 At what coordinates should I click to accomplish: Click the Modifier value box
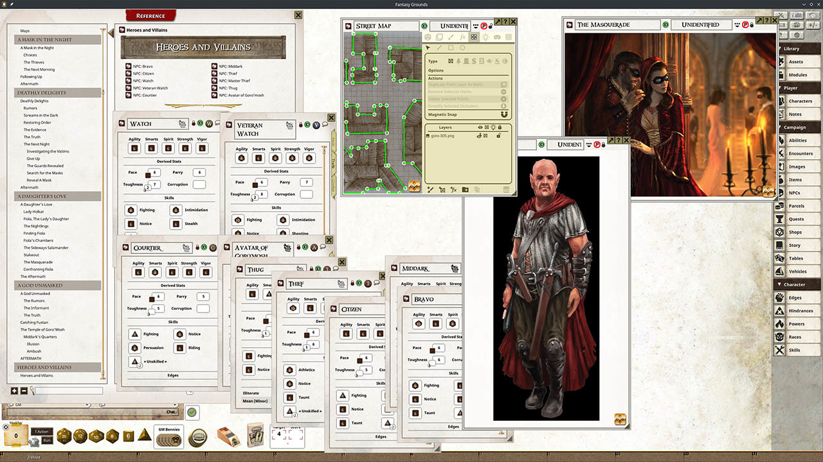click(15, 436)
